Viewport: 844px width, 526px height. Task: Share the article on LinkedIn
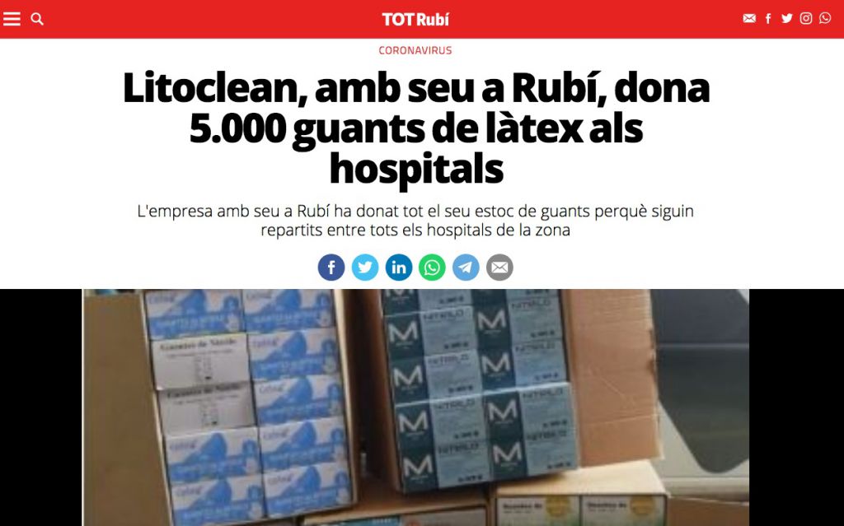coord(399,268)
